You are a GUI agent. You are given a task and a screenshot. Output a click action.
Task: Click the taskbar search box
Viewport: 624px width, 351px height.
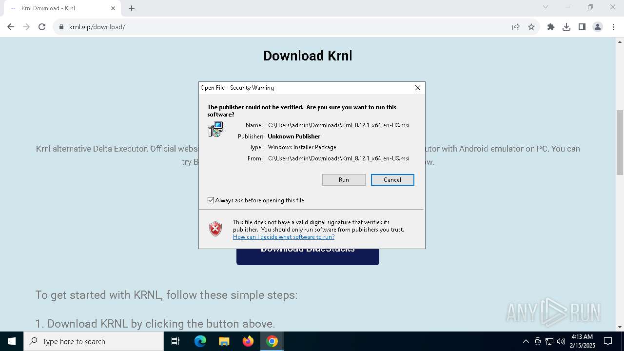point(94,341)
